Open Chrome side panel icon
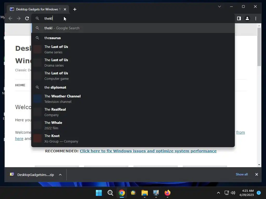This screenshot has width=266, height=199. pyautogui.click(x=239, y=18)
